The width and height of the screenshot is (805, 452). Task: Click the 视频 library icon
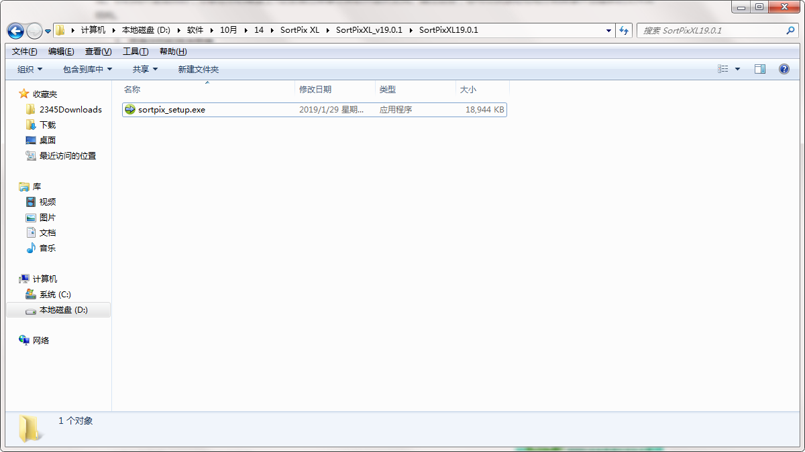point(31,202)
